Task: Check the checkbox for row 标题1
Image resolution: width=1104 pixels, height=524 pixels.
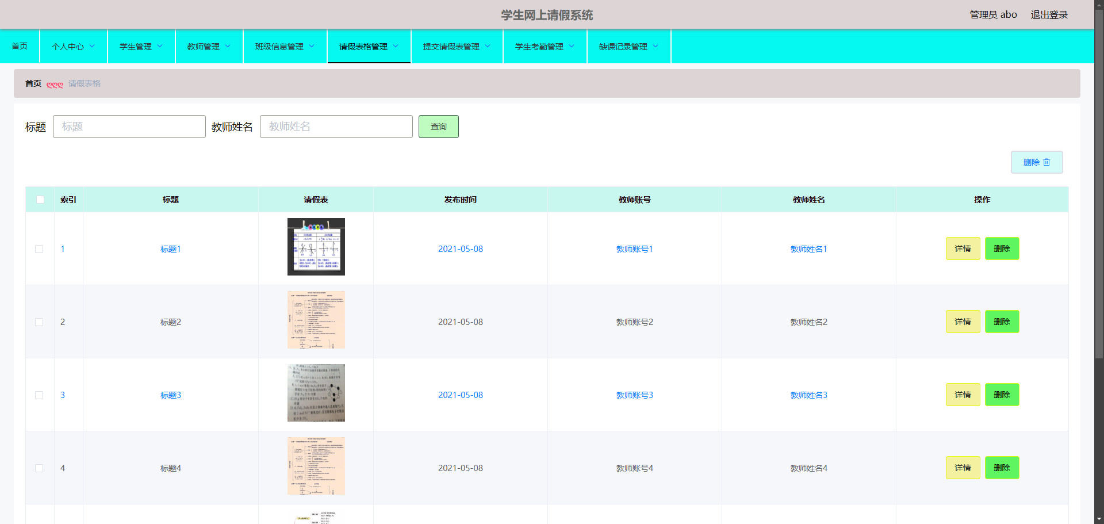Action: (39, 249)
